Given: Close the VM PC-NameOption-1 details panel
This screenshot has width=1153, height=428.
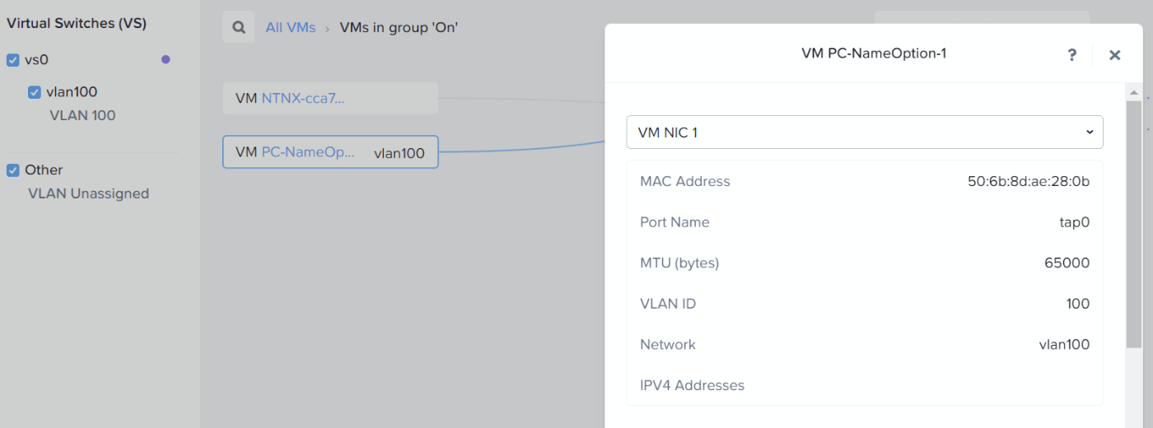Looking at the screenshot, I should [1114, 55].
